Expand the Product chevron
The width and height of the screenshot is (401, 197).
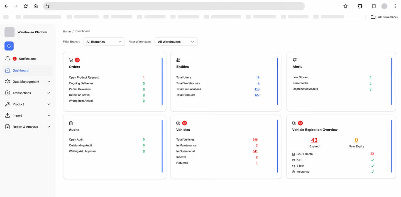click(49, 104)
